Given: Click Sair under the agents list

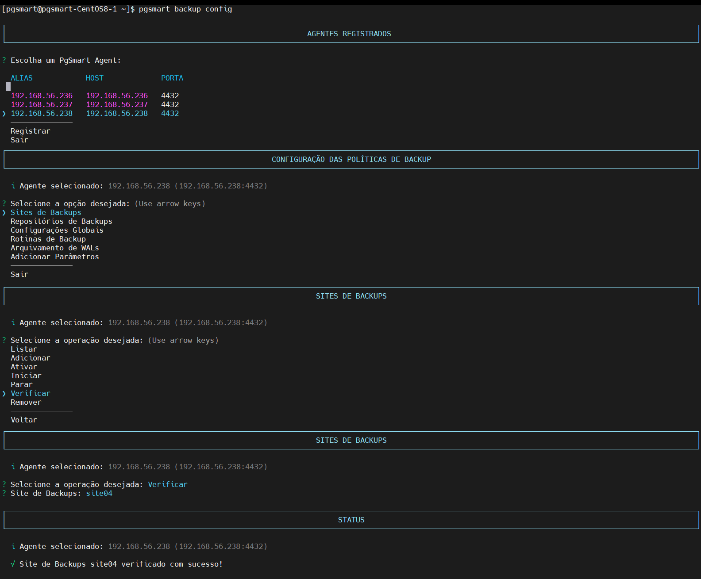Looking at the screenshot, I should point(19,140).
